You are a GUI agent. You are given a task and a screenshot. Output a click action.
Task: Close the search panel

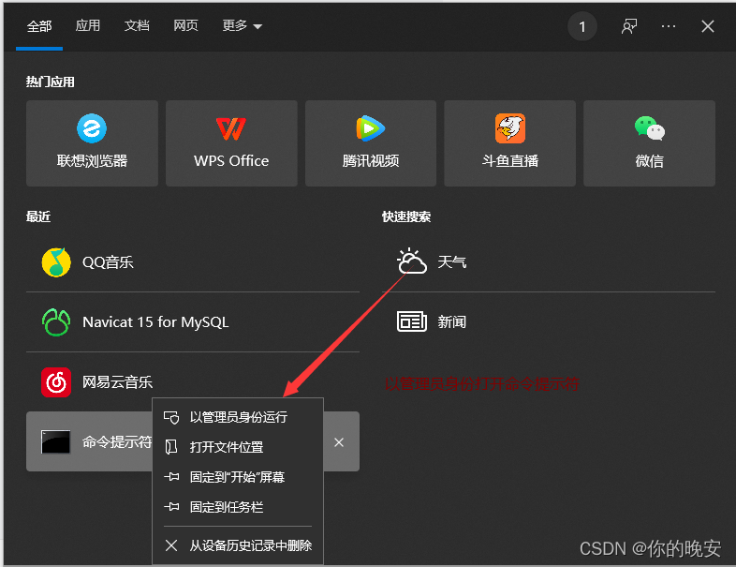708,26
